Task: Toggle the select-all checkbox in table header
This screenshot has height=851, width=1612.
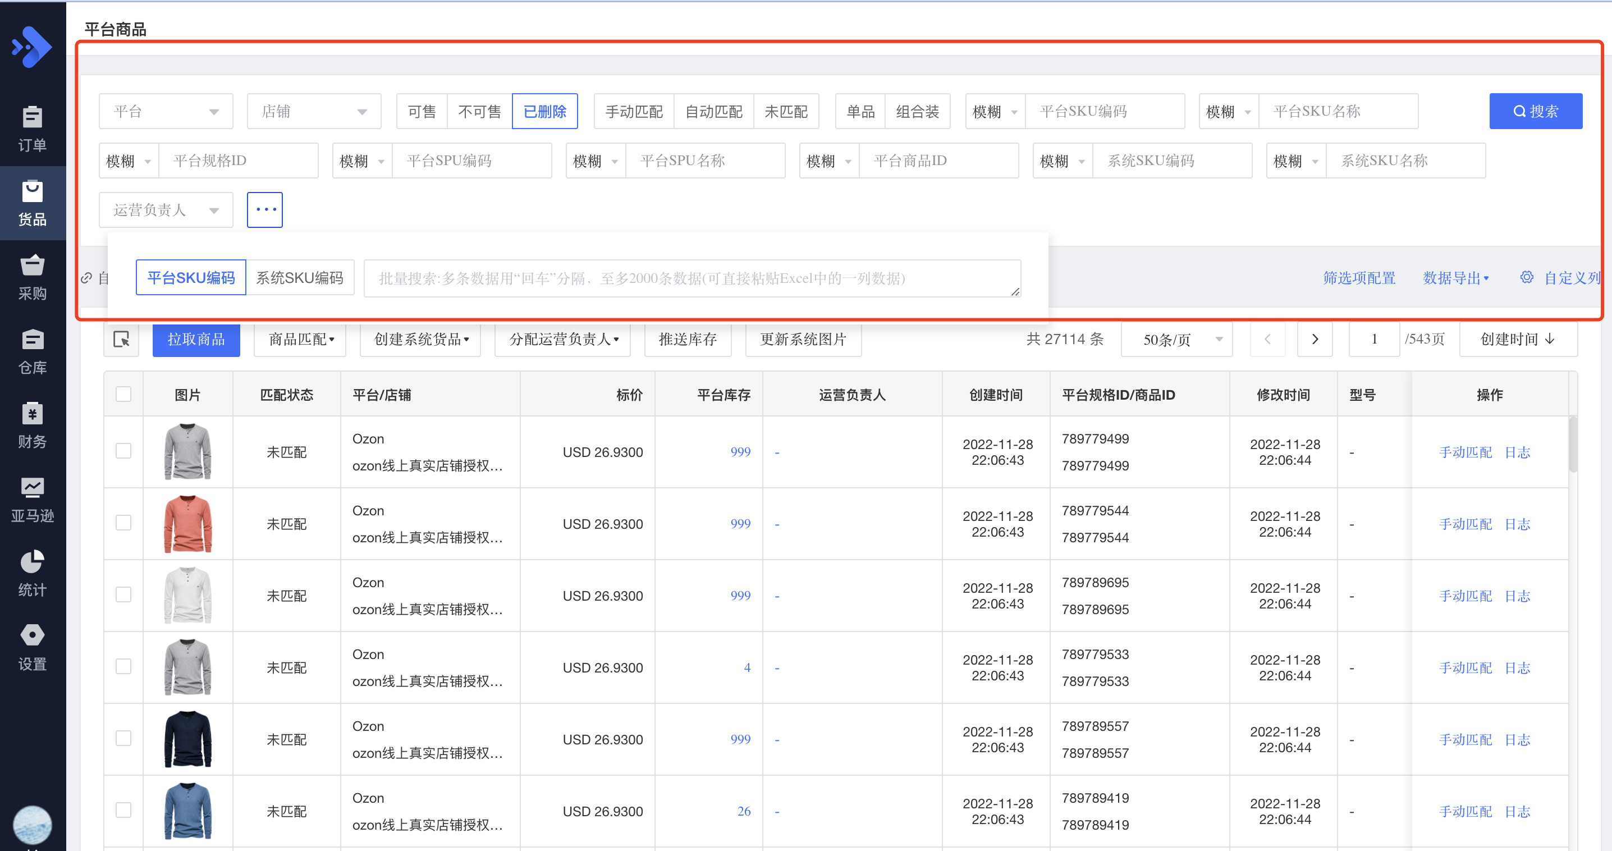Action: pyautogui.click(x=124, y=394)
